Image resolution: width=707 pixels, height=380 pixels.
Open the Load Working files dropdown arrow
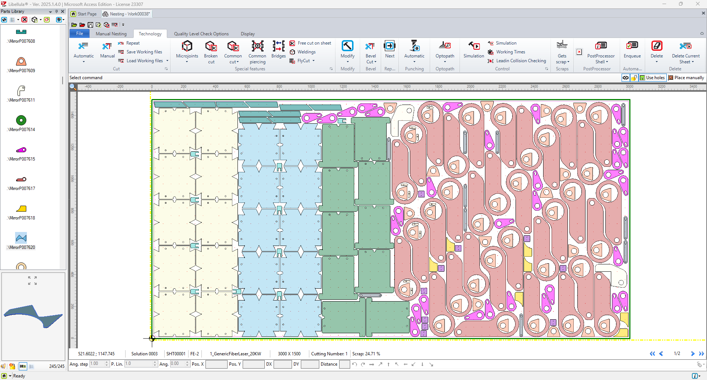(167, 61)
